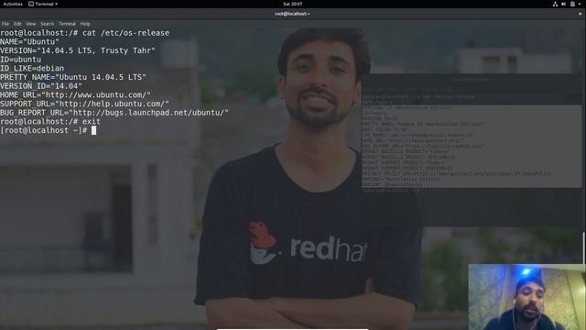Open the File menu

[x=5, y=24]
